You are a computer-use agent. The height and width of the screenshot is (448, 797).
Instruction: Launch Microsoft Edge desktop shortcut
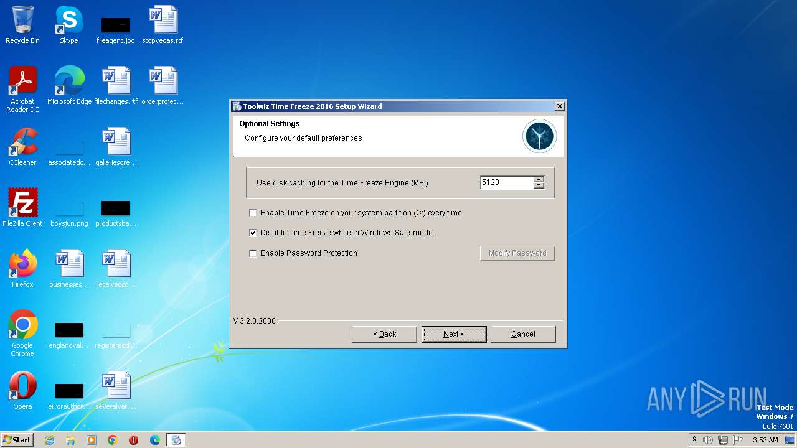pos(69,86)
